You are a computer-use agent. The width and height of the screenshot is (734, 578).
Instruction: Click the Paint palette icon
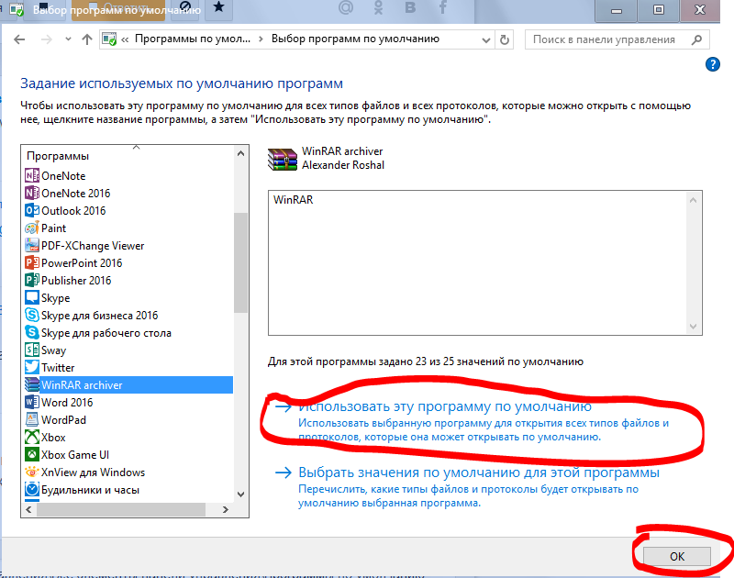click(32, 228)
